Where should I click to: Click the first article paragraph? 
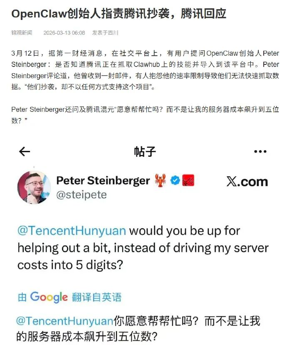click(x=145, y=70)
